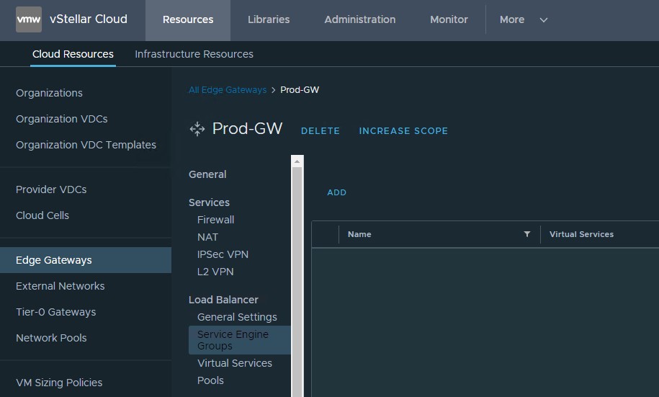
Task: Click the All Edge Gateways breadcrumb link
Action: [227, 90]
